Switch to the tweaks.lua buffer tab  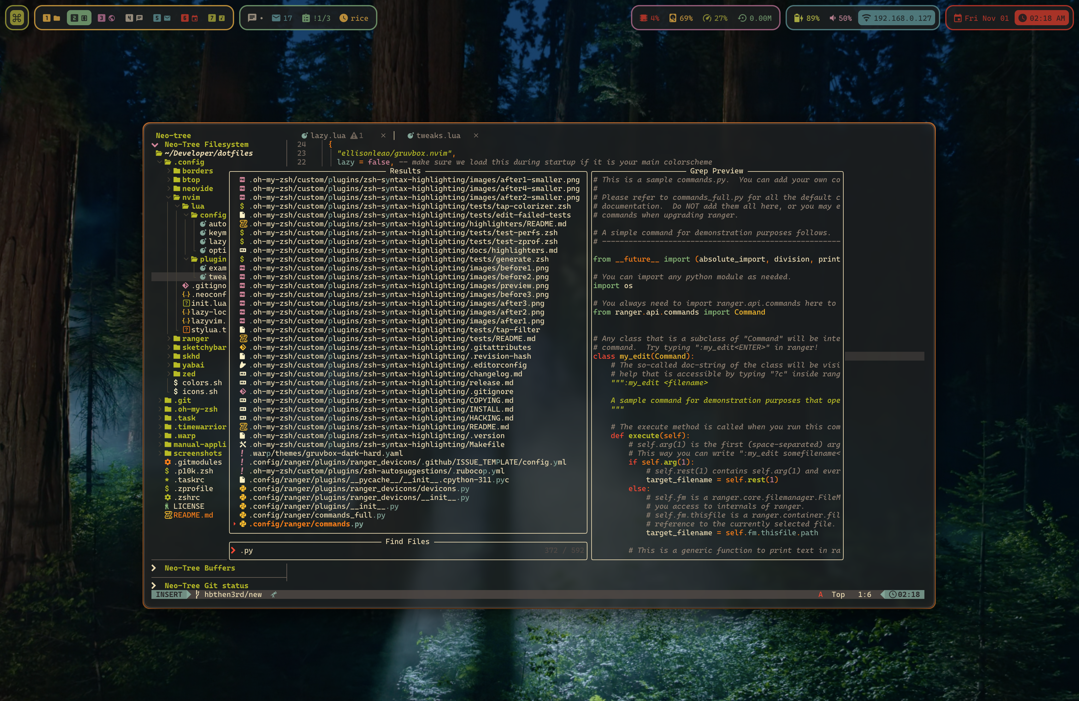[x=434, y=136]
